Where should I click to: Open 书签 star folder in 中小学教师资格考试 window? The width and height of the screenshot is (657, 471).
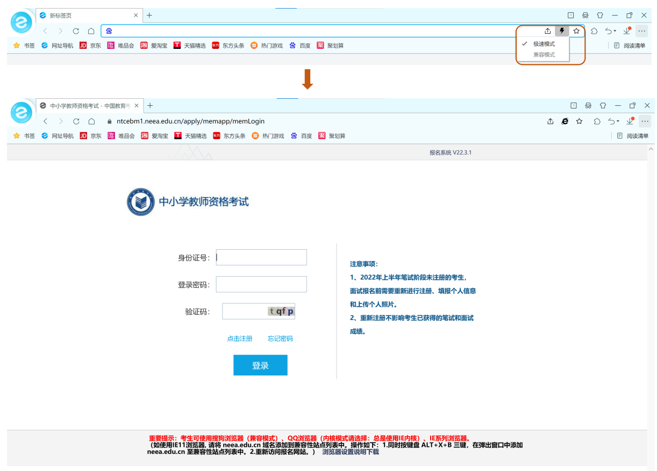pyautogui.click(x=24, y=136)
